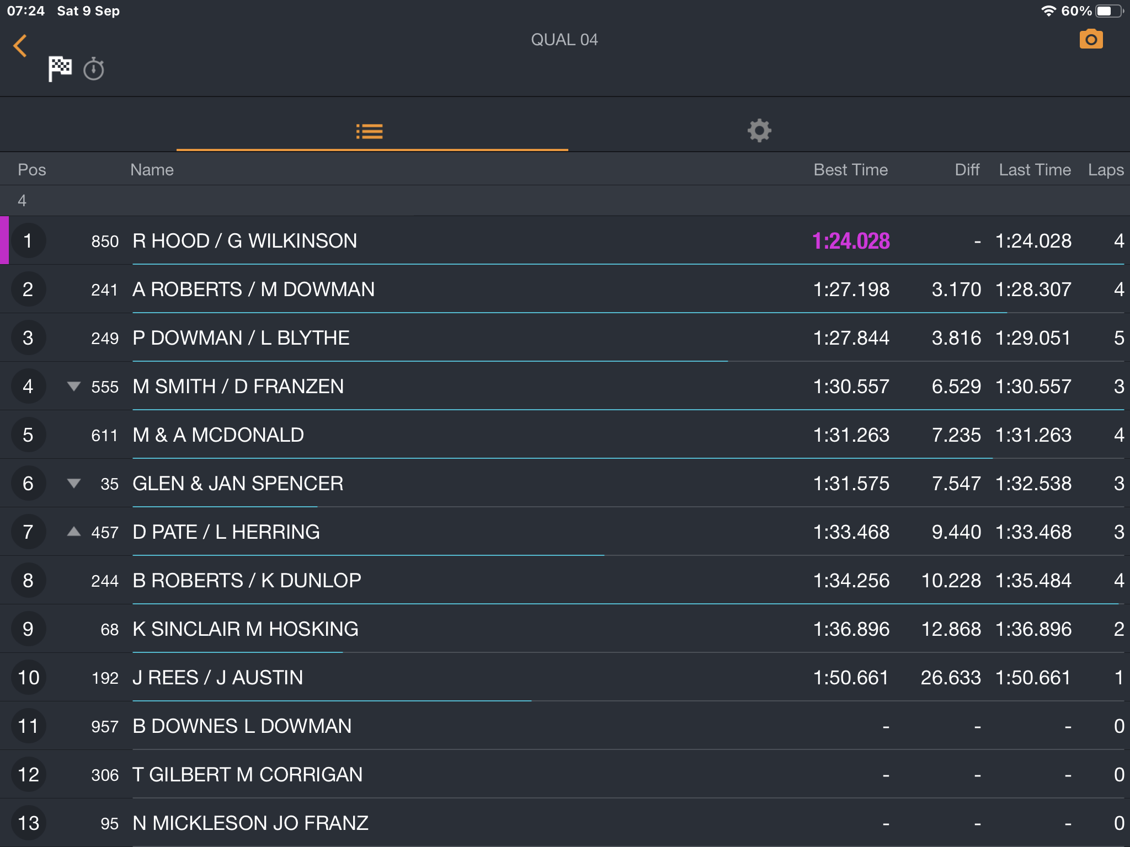Select M & A MCDONALD entry
Image resolution: width=1130 pixels, height=847 pixels.
565,435
